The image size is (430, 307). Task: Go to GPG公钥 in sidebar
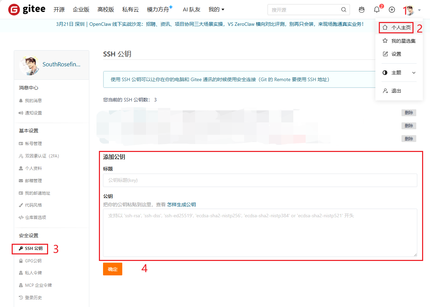[33, 261]
